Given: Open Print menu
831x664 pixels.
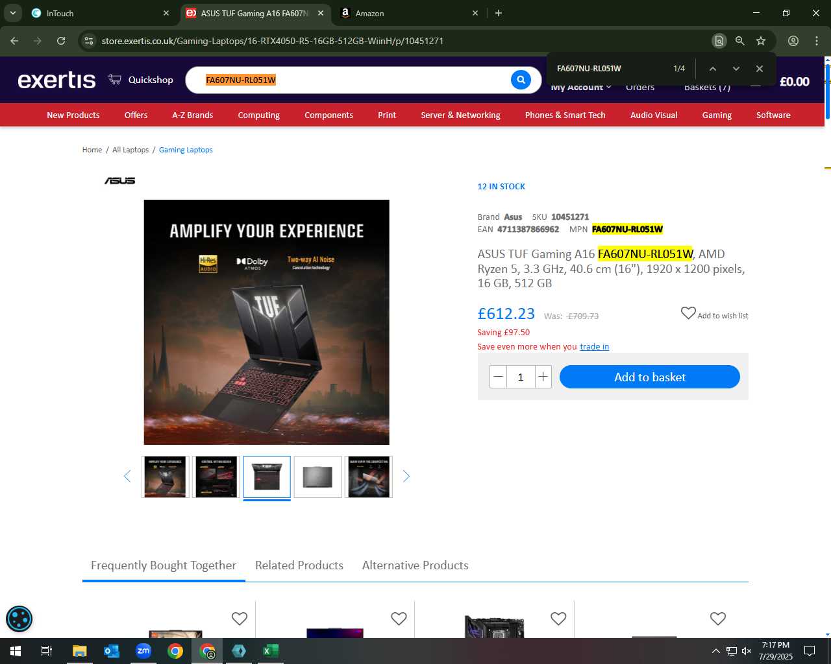Looking at the screenshot, I should tap(387, 115).
